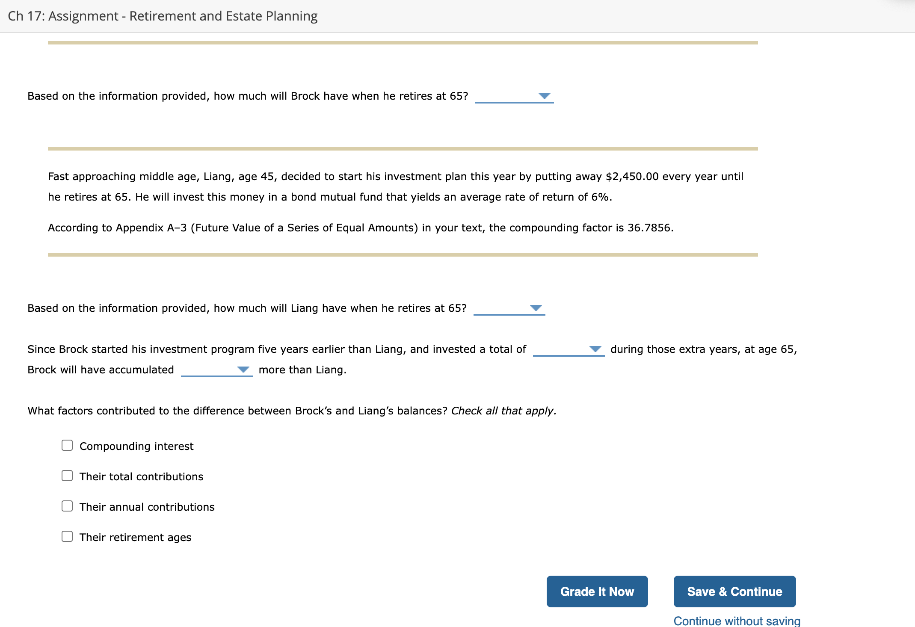This screenshot has height=627, width=915.
Task: Expand the dropdown after "invested a total of"
Action: 569,351
